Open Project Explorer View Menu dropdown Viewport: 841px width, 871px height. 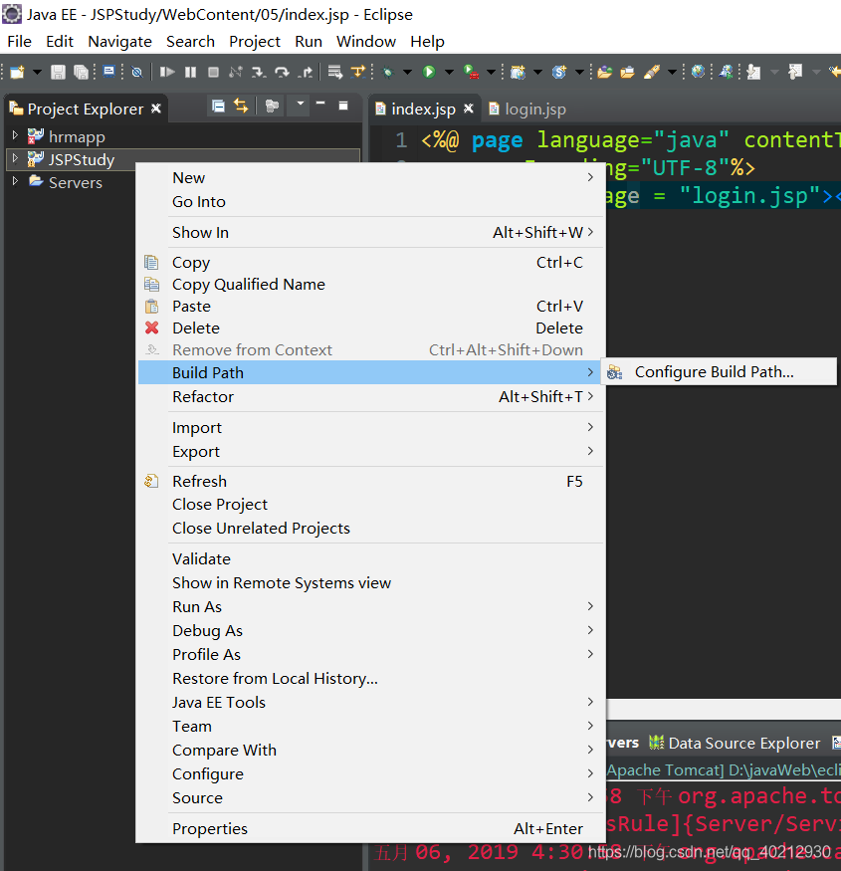pos(300,104)
